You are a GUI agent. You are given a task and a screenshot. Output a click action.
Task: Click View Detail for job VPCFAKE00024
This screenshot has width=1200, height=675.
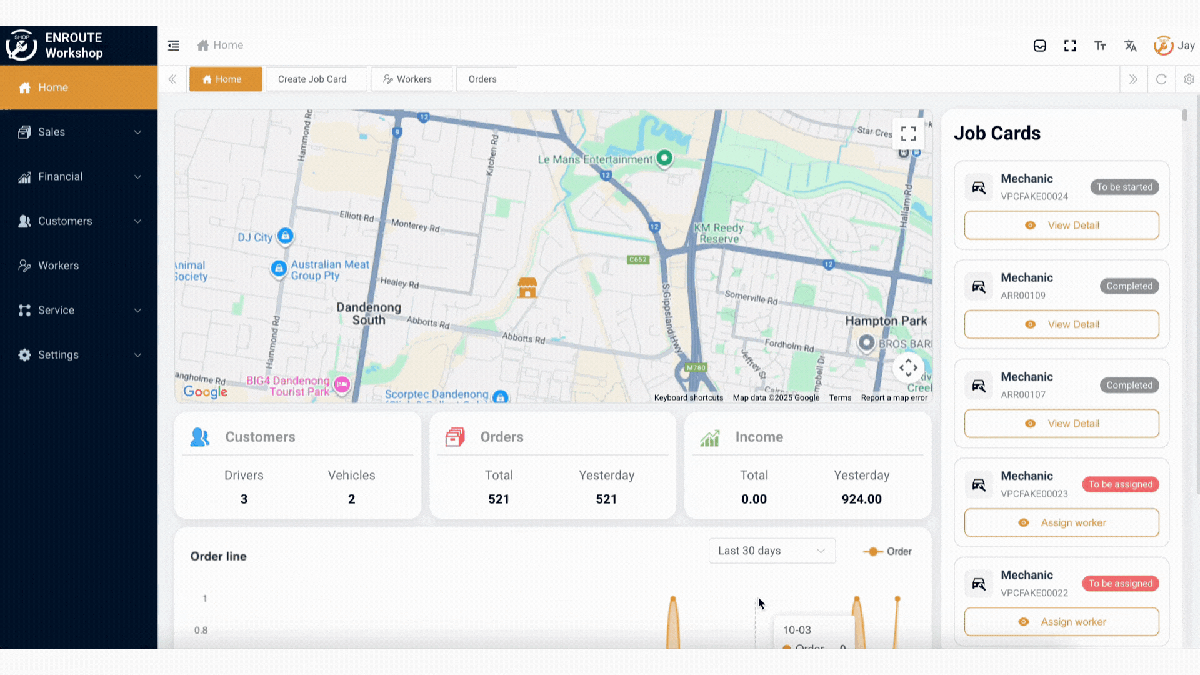tap(1061, 225)
